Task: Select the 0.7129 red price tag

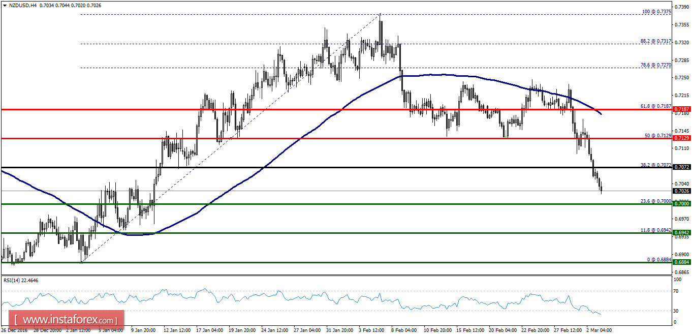Action: [681, 138]
